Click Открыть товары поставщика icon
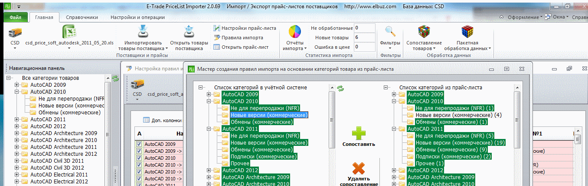 click(x=189, y=32)
